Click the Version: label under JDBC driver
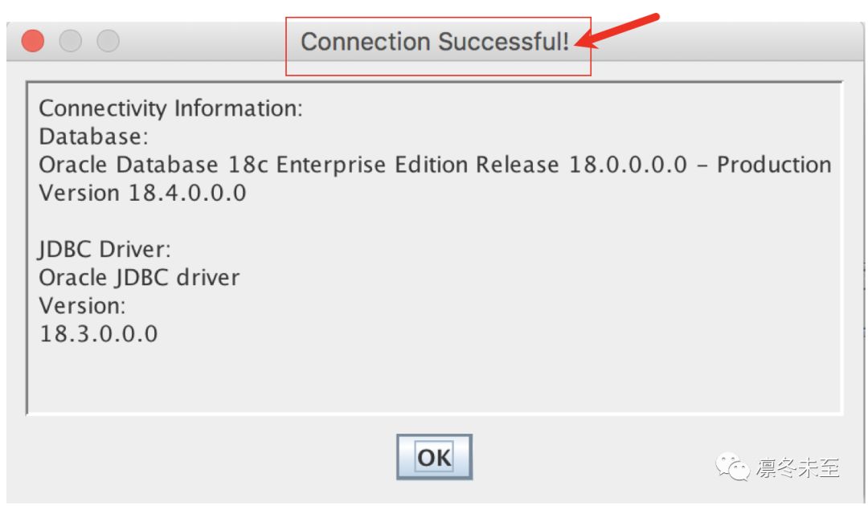868x506 pixels. (83, 306)
